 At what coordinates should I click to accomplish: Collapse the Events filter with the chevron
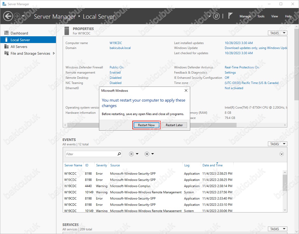[x=281, y=154]
